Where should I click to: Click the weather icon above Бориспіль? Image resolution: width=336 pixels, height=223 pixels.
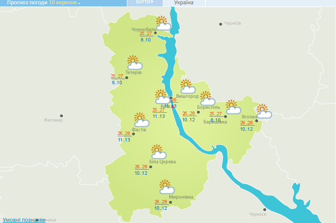[207, 98]
